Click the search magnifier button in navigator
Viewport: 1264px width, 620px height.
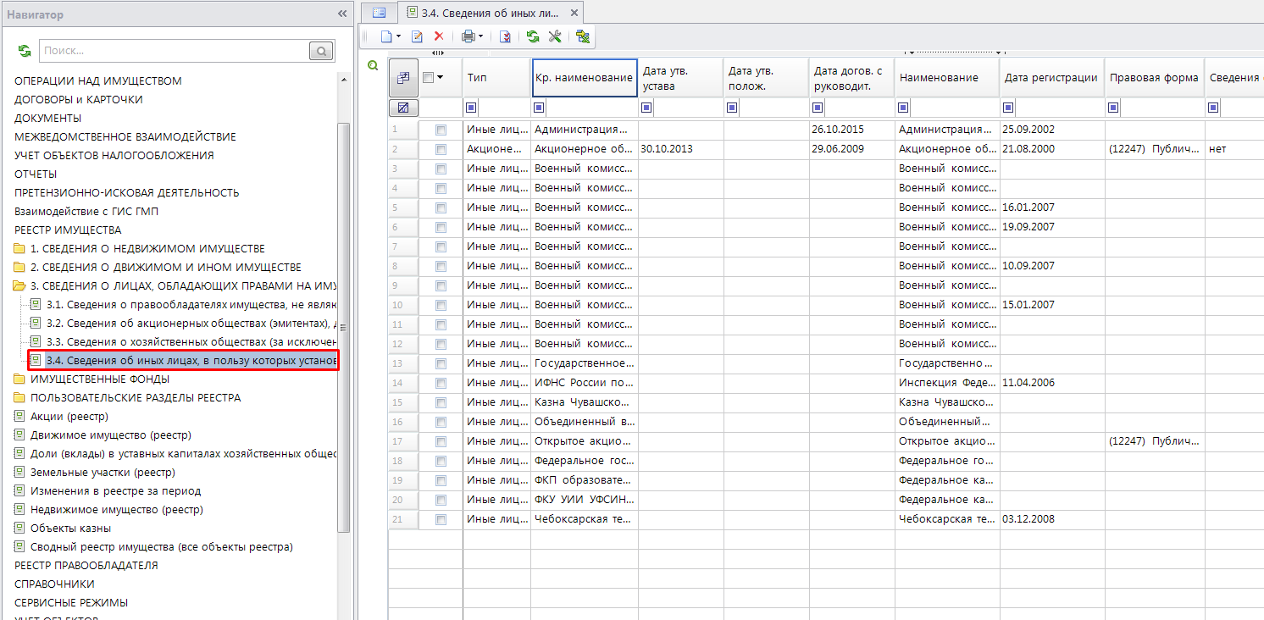[322, 51]
